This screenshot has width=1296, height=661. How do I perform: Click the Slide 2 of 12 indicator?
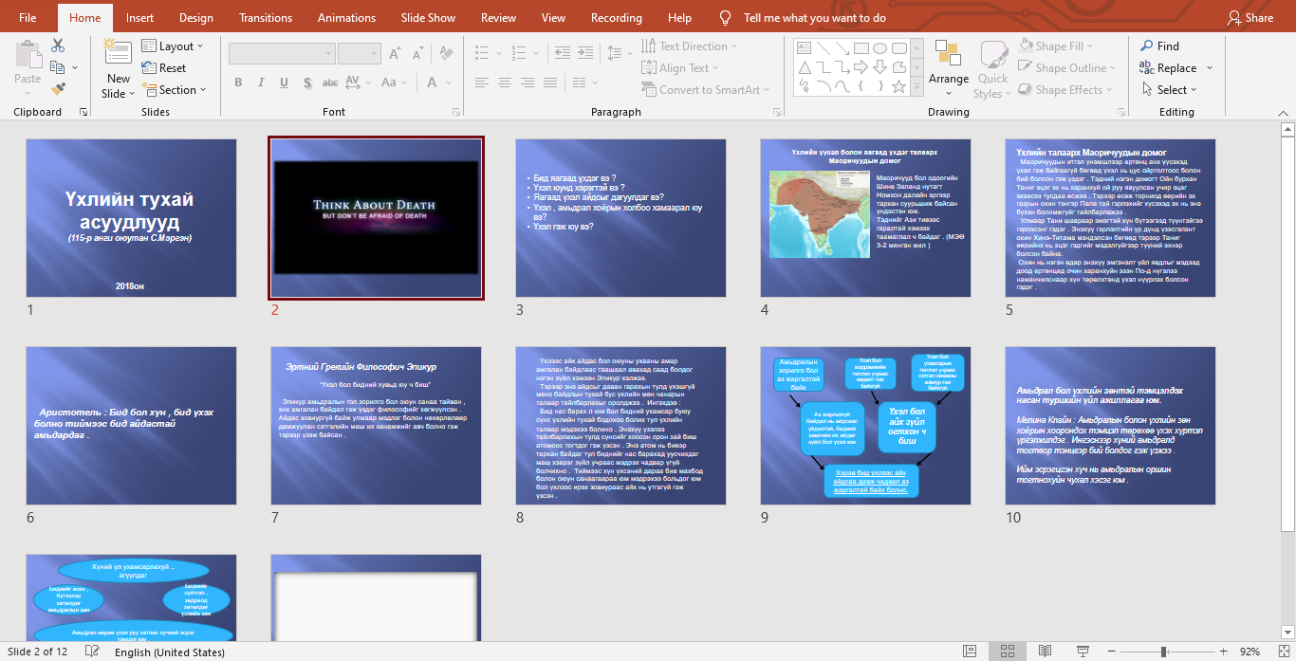click(38, 652)
